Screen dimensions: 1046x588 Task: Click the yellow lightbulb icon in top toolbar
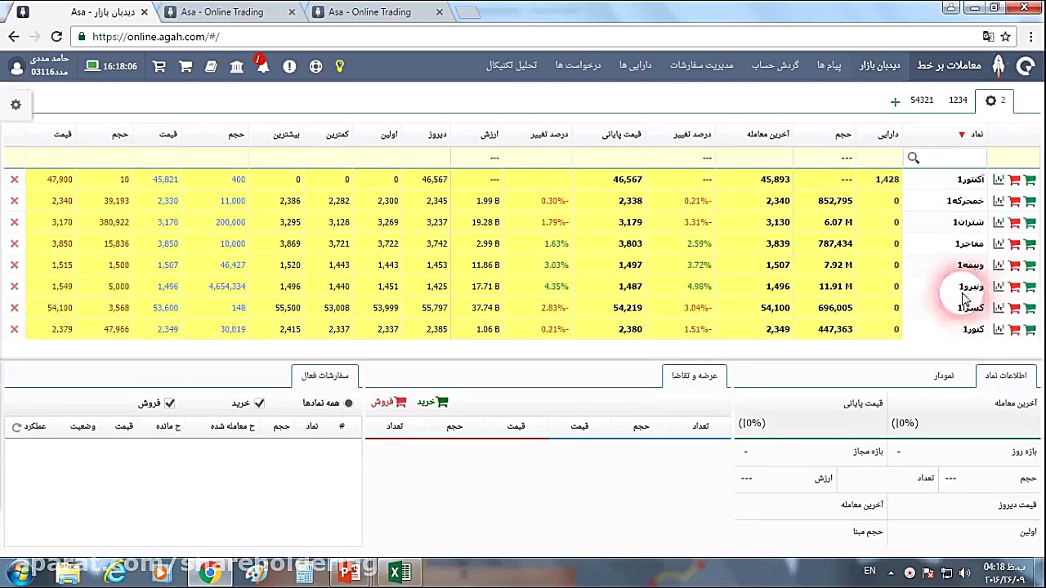coord(339,66)
